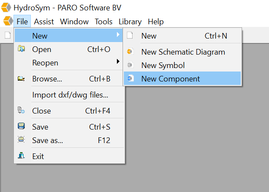This screenshot has width=269, height=192.
Task: Click the Ctrl+O shortcut text
Action: tap(99, 49)
